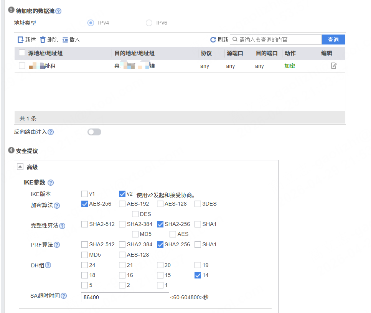This screenshot has height=313, width=371.
Task: Click the SA超时时间 input field with 86400
Action: (x=125, y=297)
